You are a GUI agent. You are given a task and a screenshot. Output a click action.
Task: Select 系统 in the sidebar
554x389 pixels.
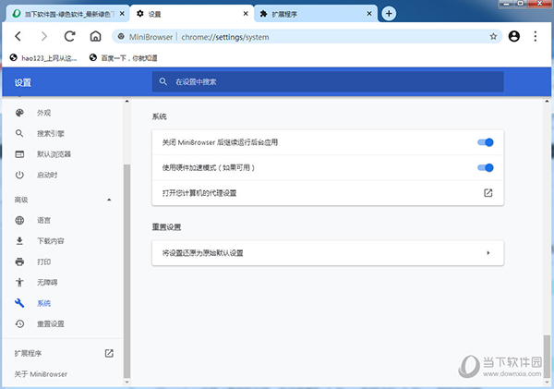[43, 303]
